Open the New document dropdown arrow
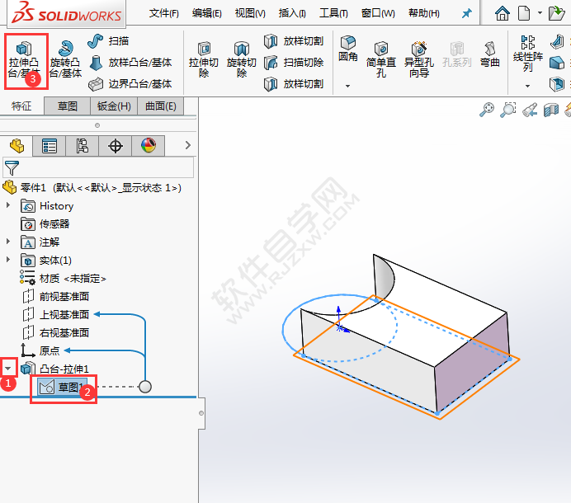 pyautogui.click(x=540, y=13)
